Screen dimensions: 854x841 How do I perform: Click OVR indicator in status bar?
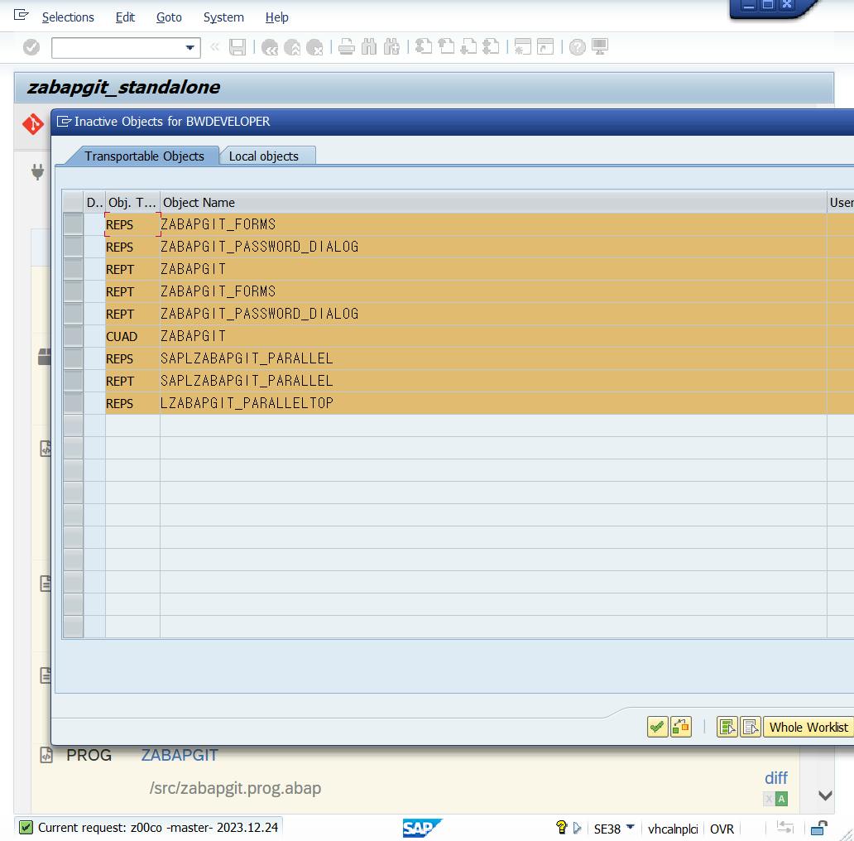[x=722, y=829]
